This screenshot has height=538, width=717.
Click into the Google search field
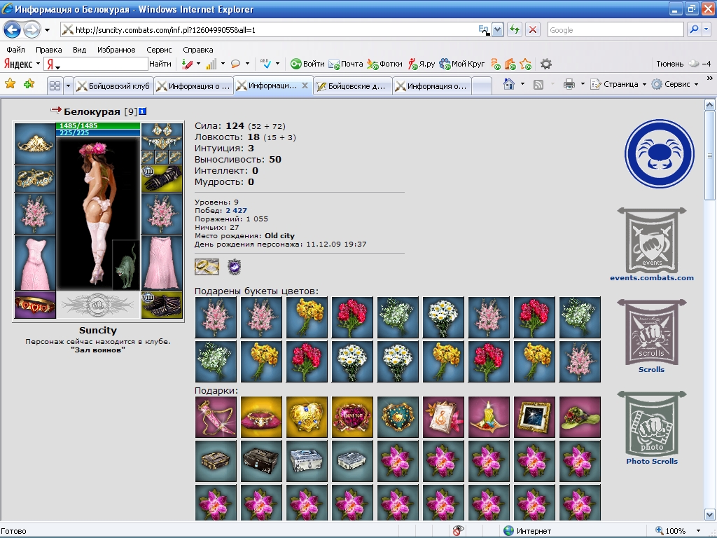tap(615, 29)
